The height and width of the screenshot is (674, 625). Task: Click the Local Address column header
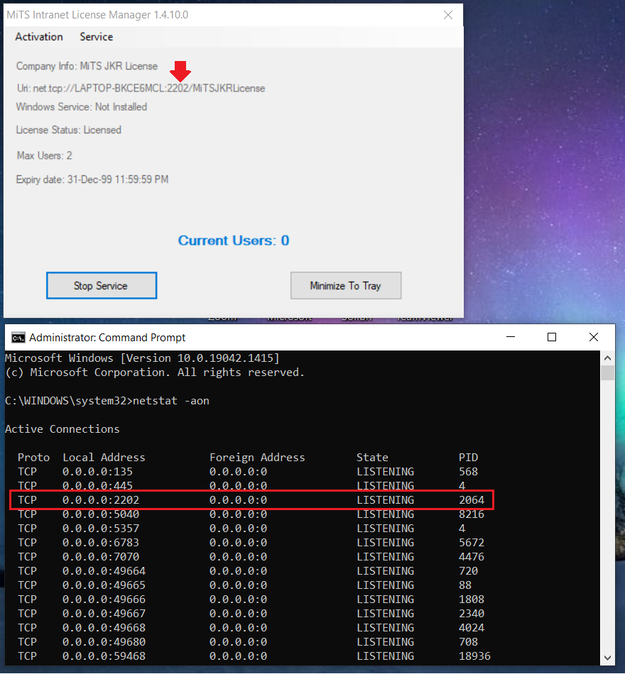(104, 458)
